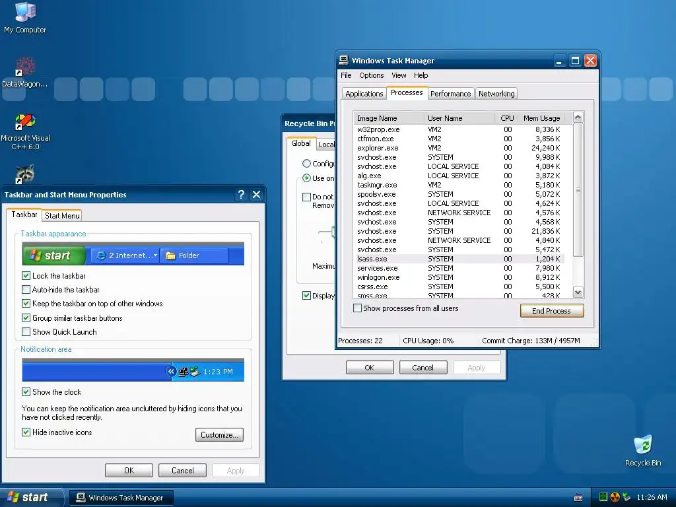Toggle Hide inactive icons

26,432
